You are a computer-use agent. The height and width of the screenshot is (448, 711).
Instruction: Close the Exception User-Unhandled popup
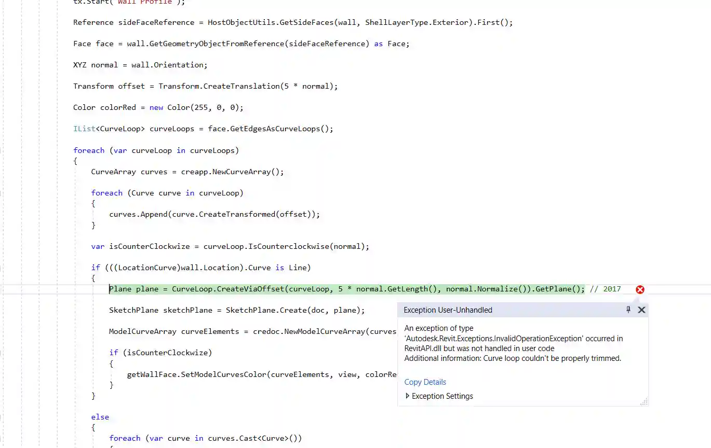coord(641,310)
